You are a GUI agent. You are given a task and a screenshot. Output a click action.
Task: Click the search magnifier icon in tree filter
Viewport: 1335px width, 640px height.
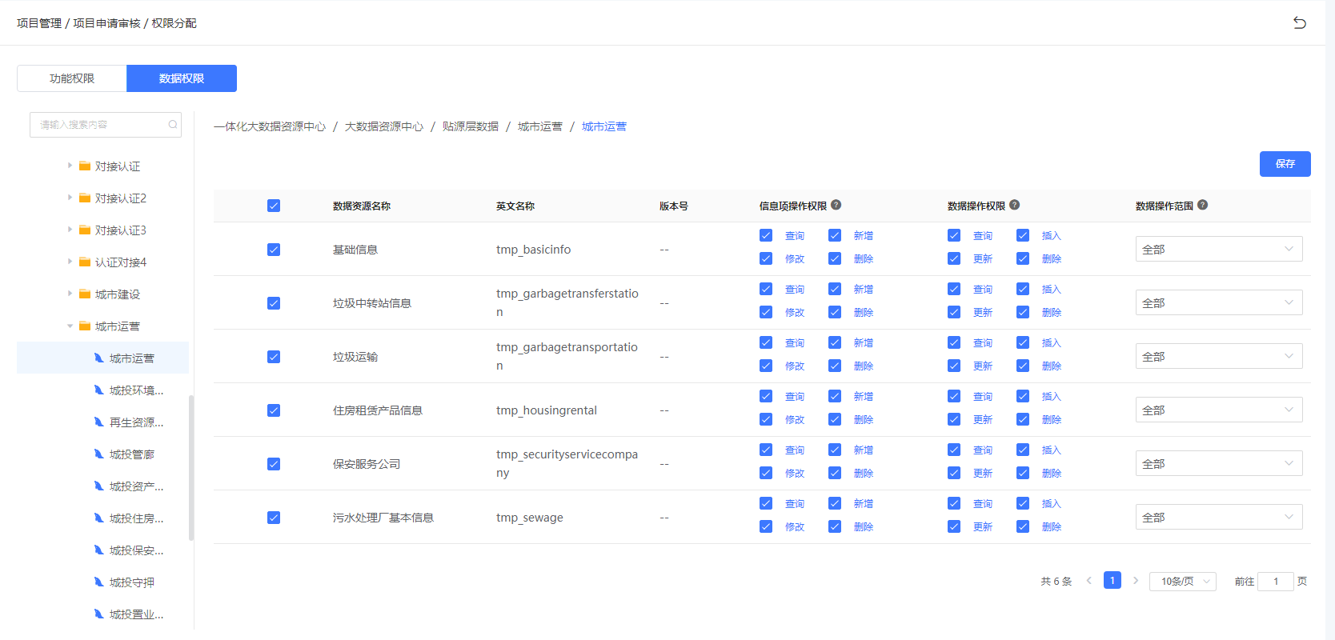pos(172,125)
